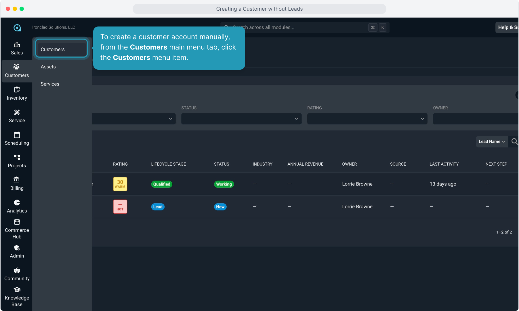Click the search magnifier next to Lead Name
The width and height of the screenshot is (519, 311).
pos(514,141)
